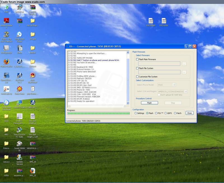Expand the Select CDA and Region dropdown
Viewport: 224px width, 183px height.
point(172,91)
